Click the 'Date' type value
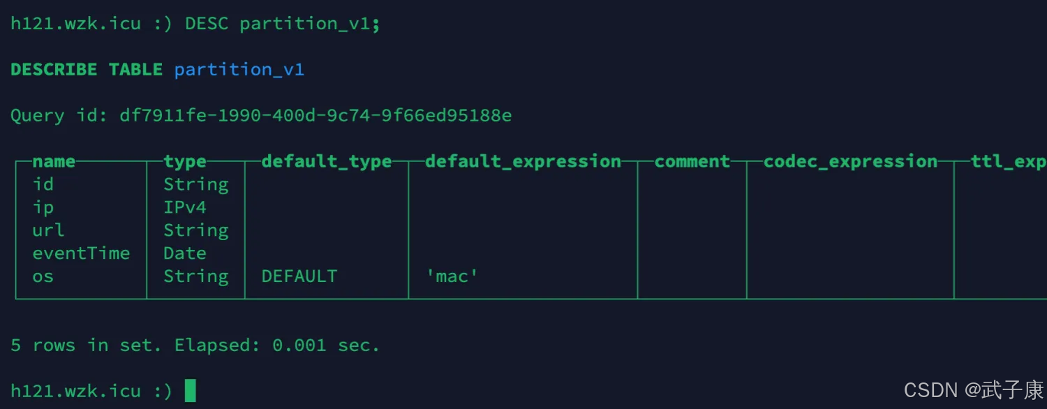 click(x=185, y=253)
